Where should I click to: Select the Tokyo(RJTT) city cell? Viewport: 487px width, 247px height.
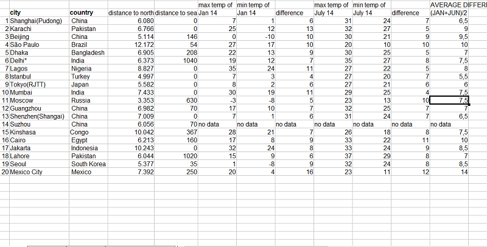click(x=39, y=85)
